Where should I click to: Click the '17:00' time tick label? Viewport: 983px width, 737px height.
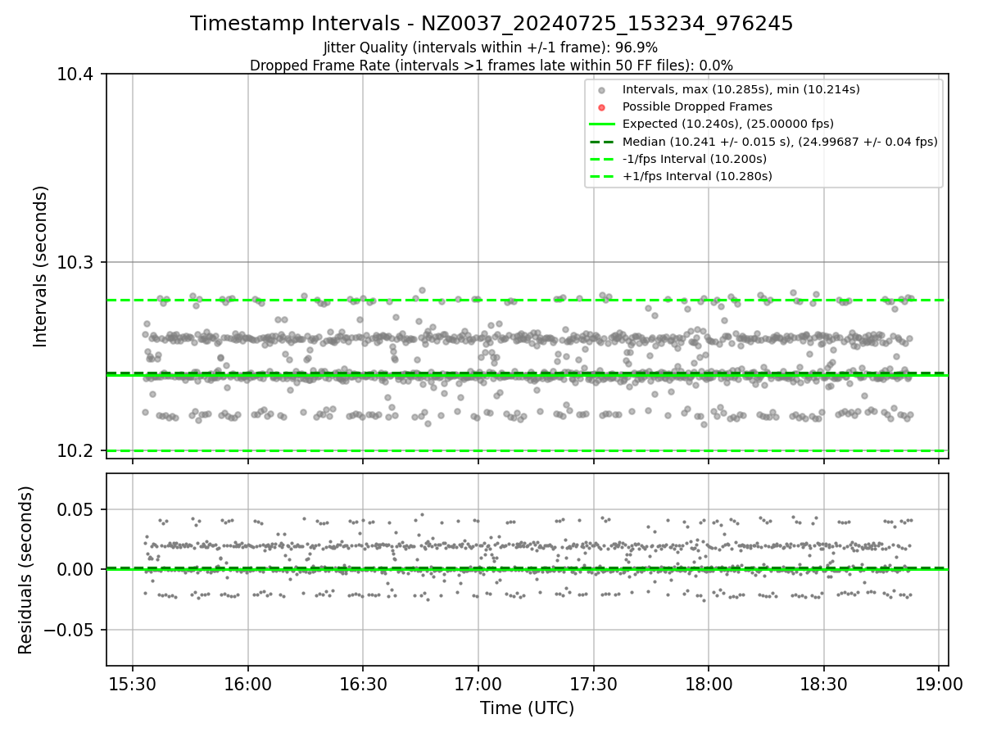pyautogui.click(x=478, y=684)
